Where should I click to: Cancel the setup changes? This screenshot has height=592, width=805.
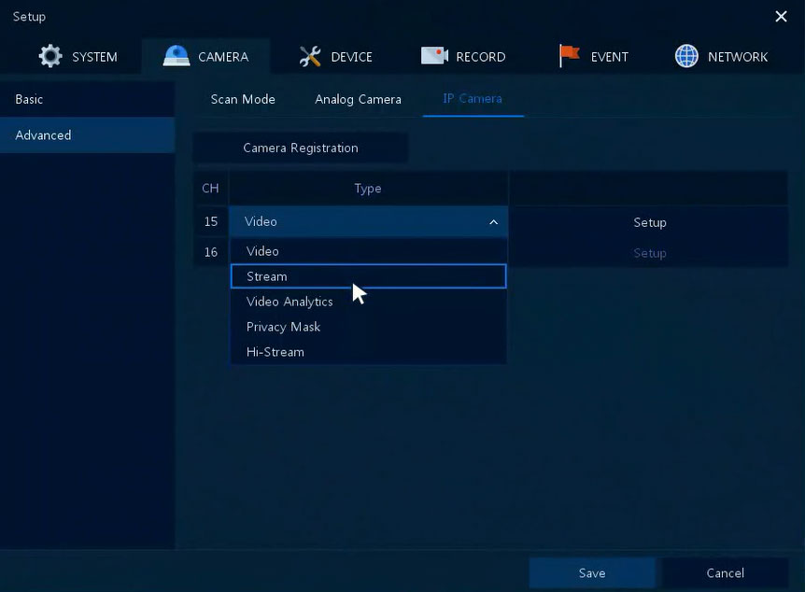click(x=725, y=573)
